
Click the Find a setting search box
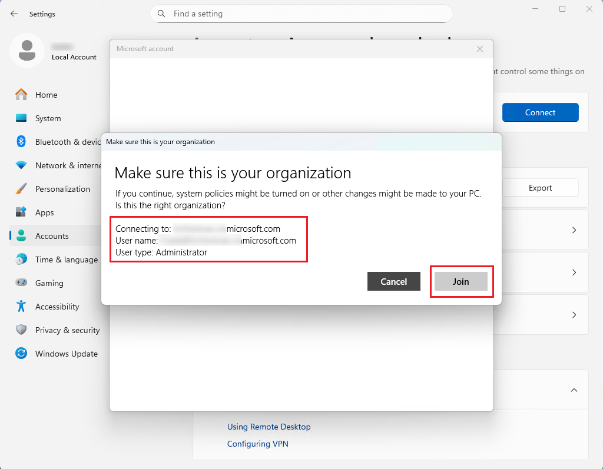point(301,13)
